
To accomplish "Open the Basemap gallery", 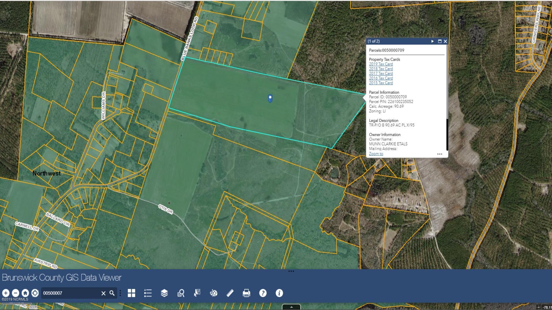I will coord(131,293).
